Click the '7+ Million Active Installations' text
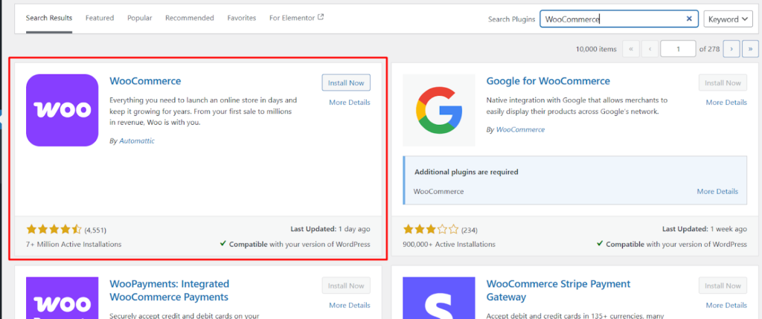The width and height of the screenshot is (762, 319). click(x=74, y=244)
